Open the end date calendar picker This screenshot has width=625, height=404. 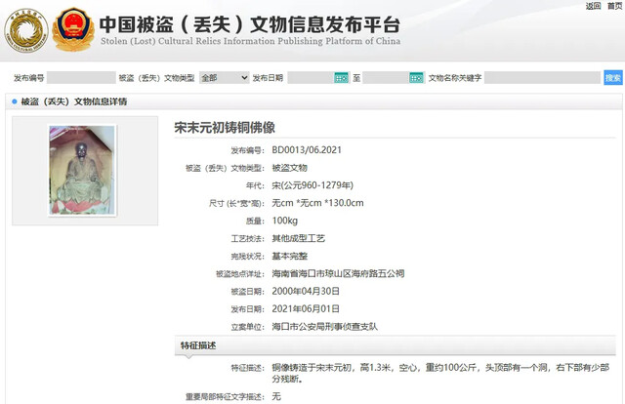(416, 78)
